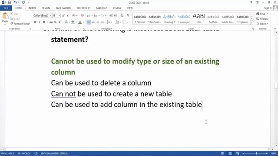The height and width of the screenshot is (156, 278).
Task: Increase paragraph indent
Action: point(116,16)
